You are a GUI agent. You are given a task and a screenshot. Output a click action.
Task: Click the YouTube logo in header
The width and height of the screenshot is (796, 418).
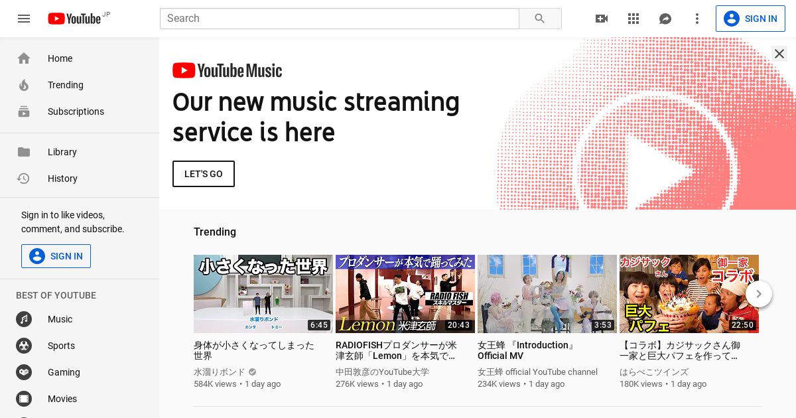click(x=74, y=19)
